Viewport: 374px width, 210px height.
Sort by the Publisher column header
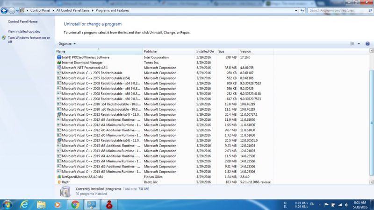pyautogui.click(x=168, y=51)
